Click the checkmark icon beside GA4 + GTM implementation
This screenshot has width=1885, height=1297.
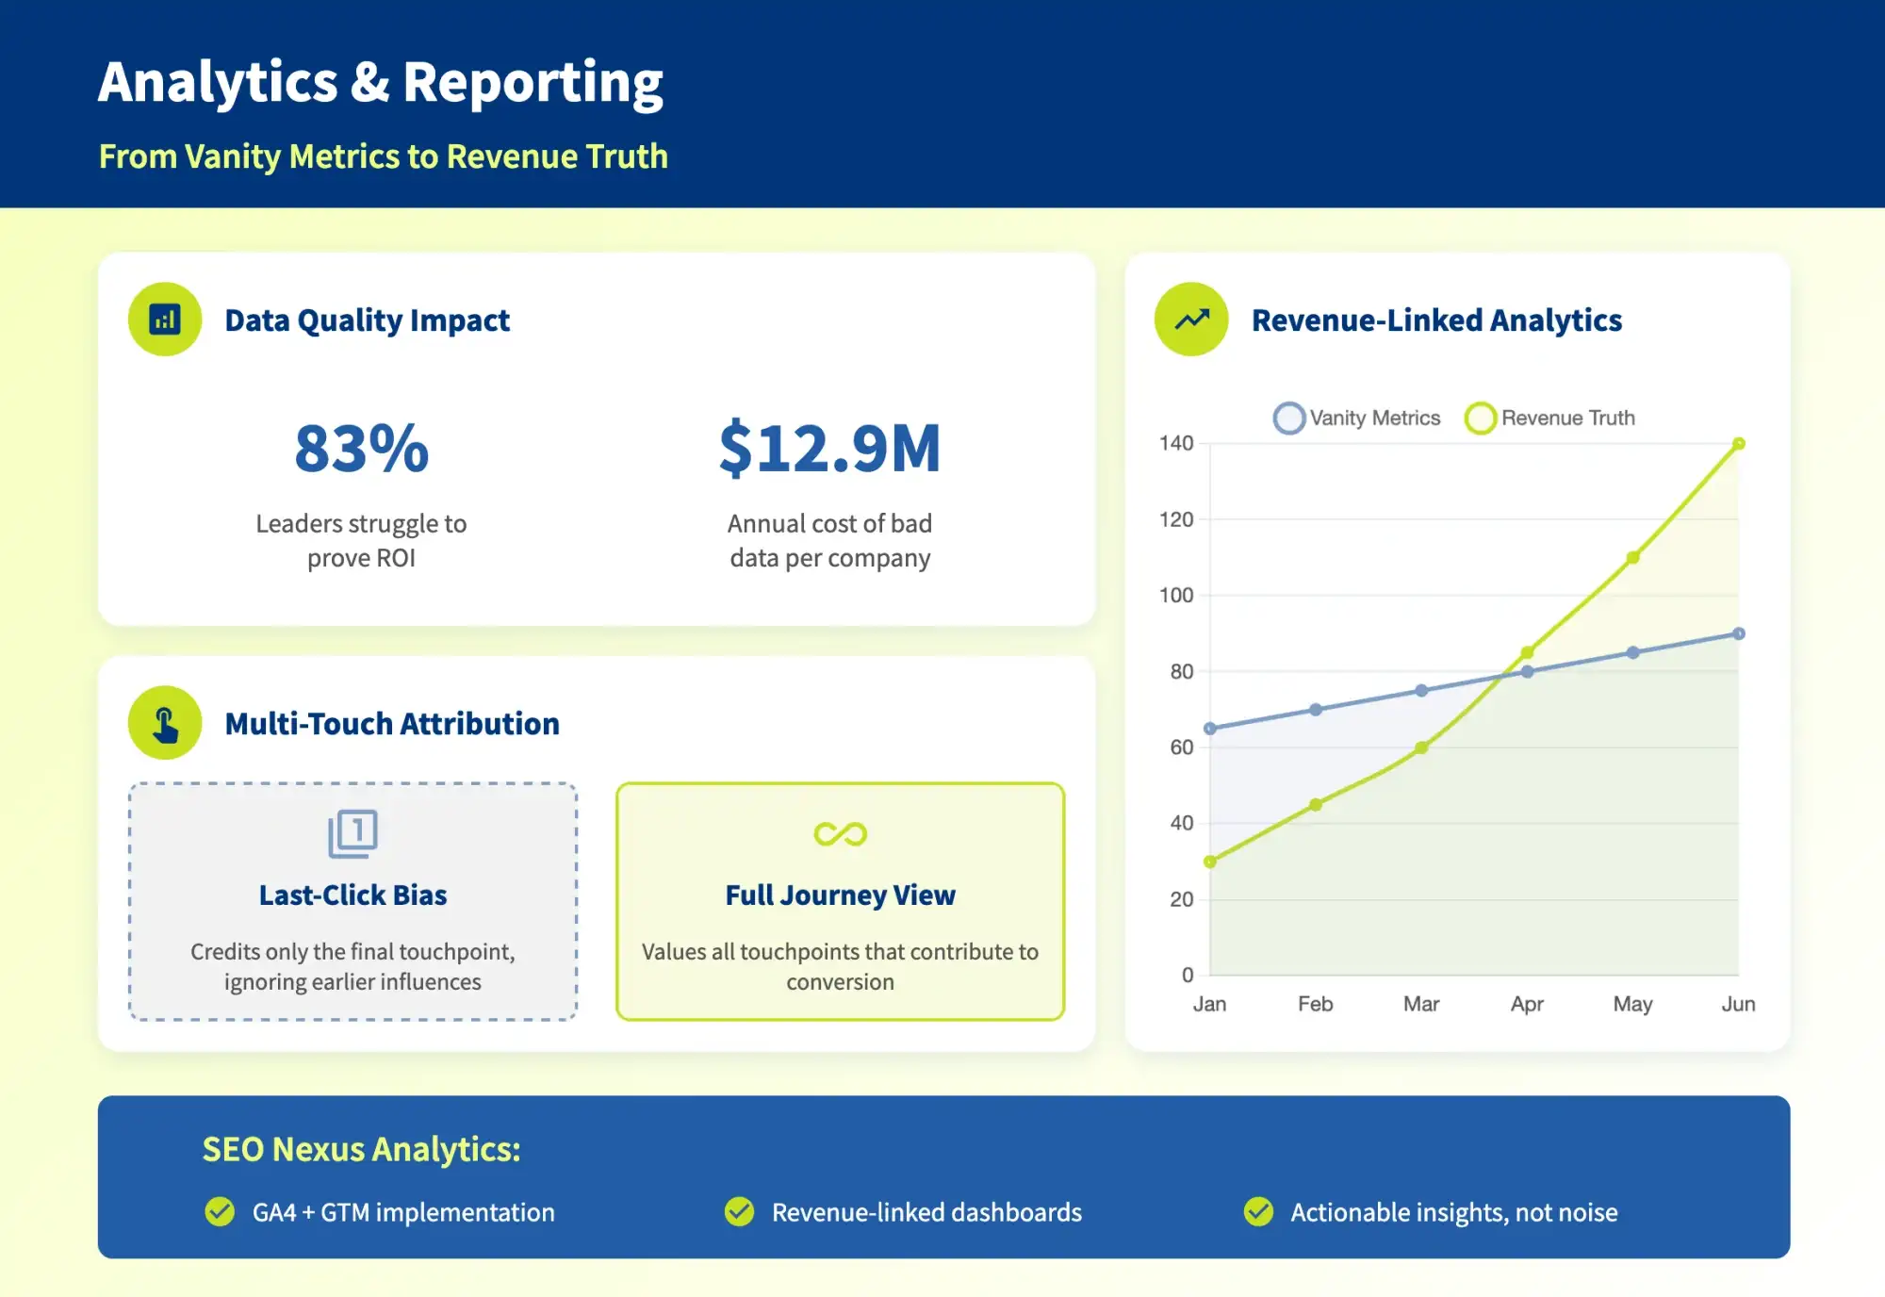click(x=221, y=1213)
